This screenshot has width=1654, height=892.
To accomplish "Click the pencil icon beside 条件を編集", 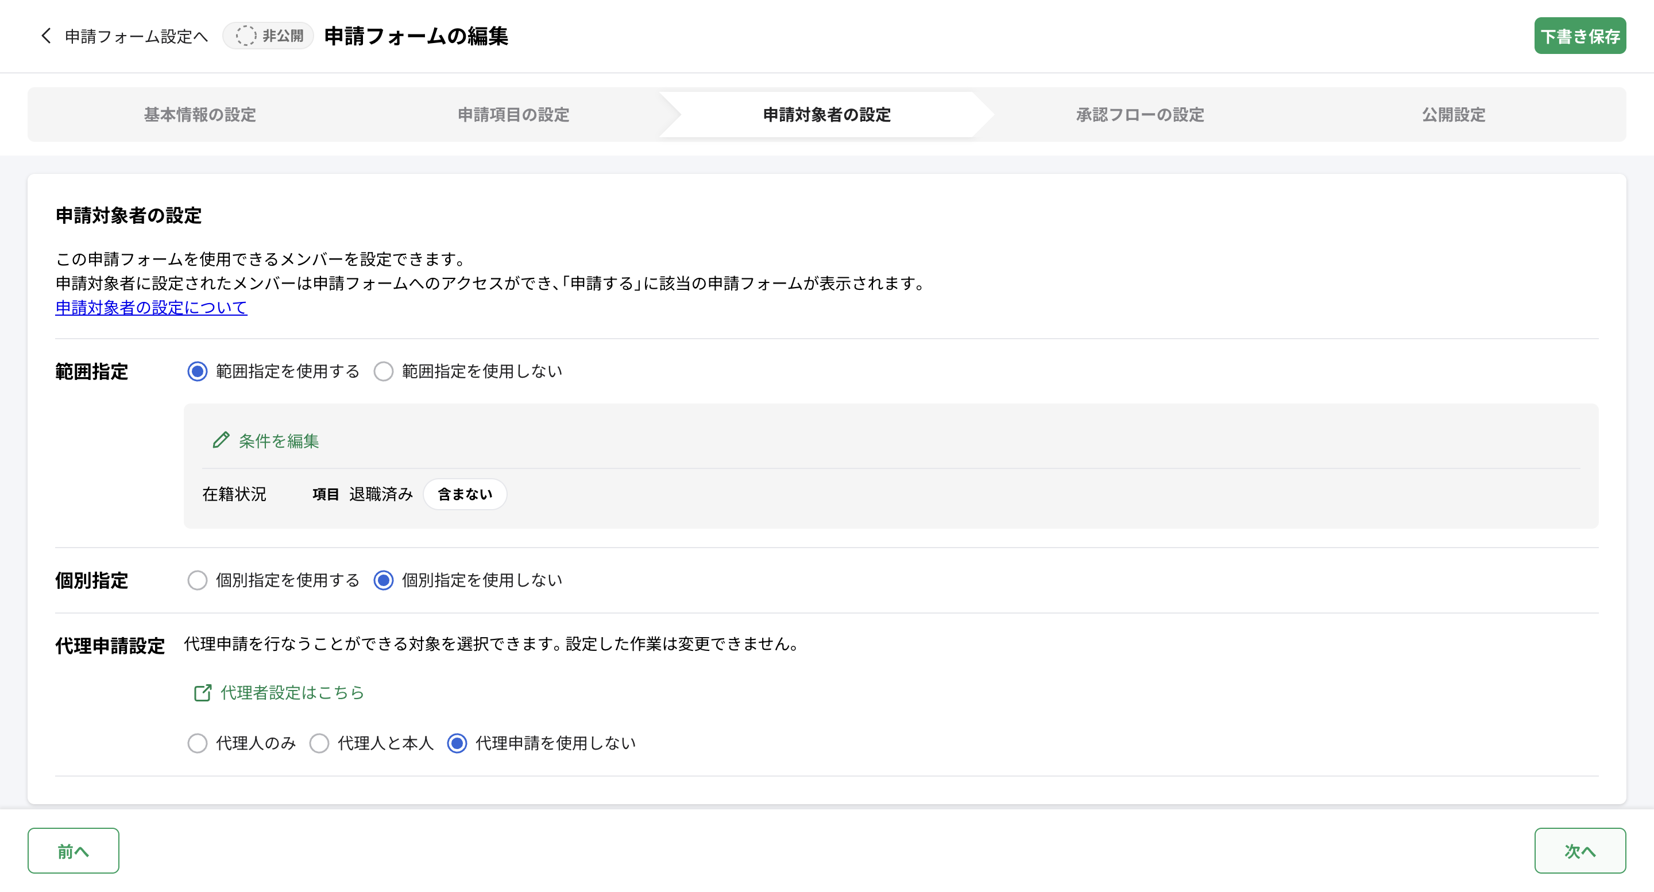I will point(221,440).
